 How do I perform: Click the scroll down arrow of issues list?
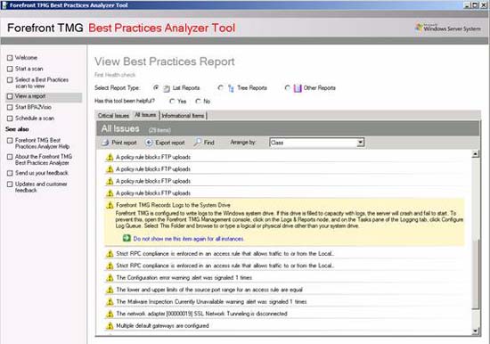click(x=476, y=331)
